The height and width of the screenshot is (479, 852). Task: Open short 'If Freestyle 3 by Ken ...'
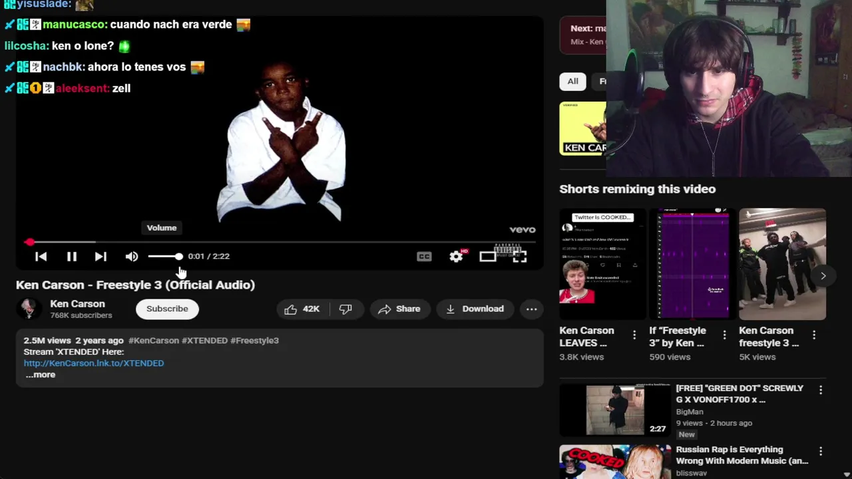(x=692, y=264)
